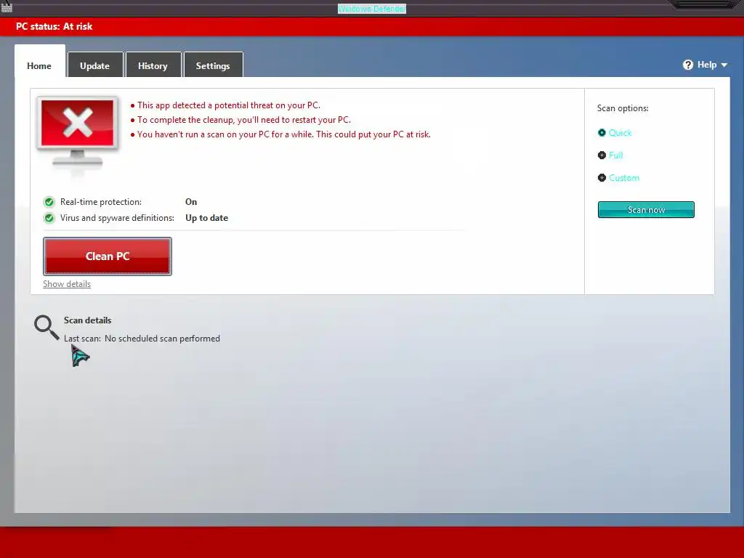Image resolution: width=744 pixels, height=558 pixels.
Task: Click the red Clean PC button
Action: pos(108,256)
